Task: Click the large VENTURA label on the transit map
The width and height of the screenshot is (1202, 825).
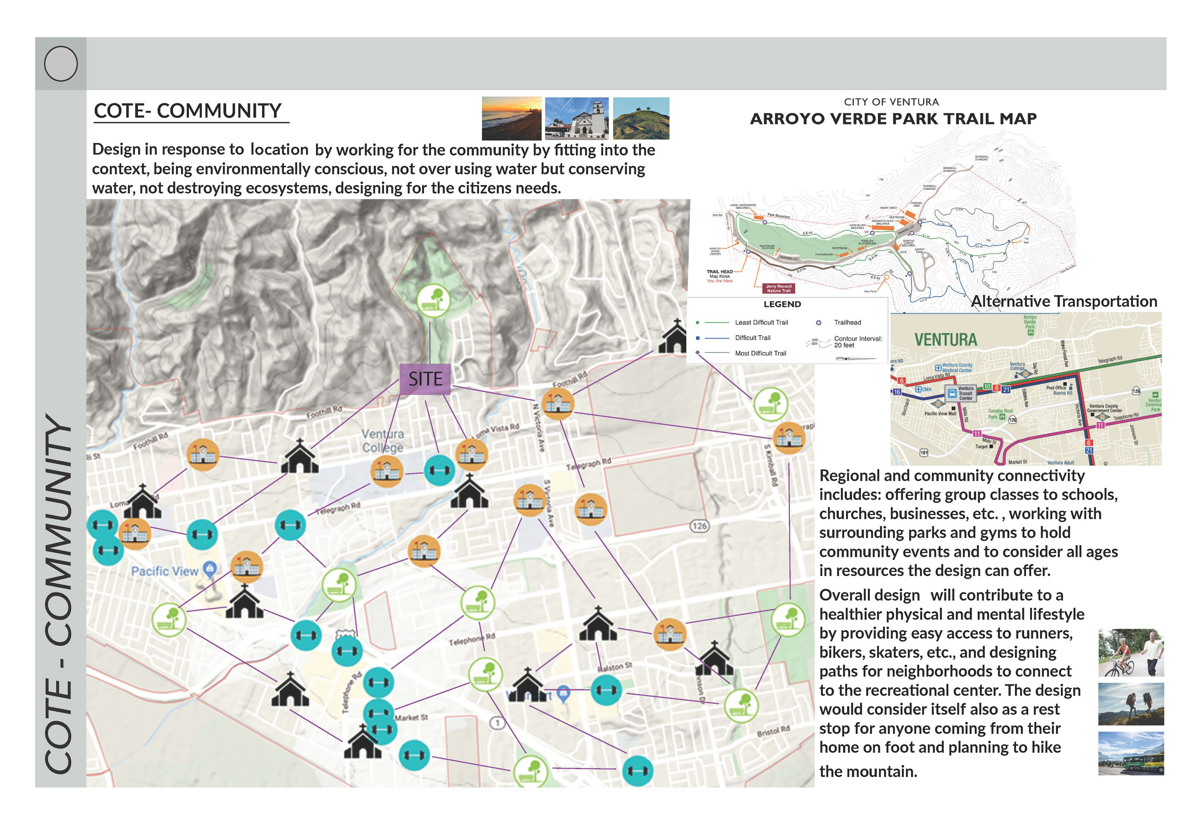Action: tap(946, 340)
